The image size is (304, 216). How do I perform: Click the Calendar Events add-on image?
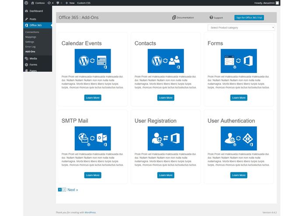coord(93,61)
